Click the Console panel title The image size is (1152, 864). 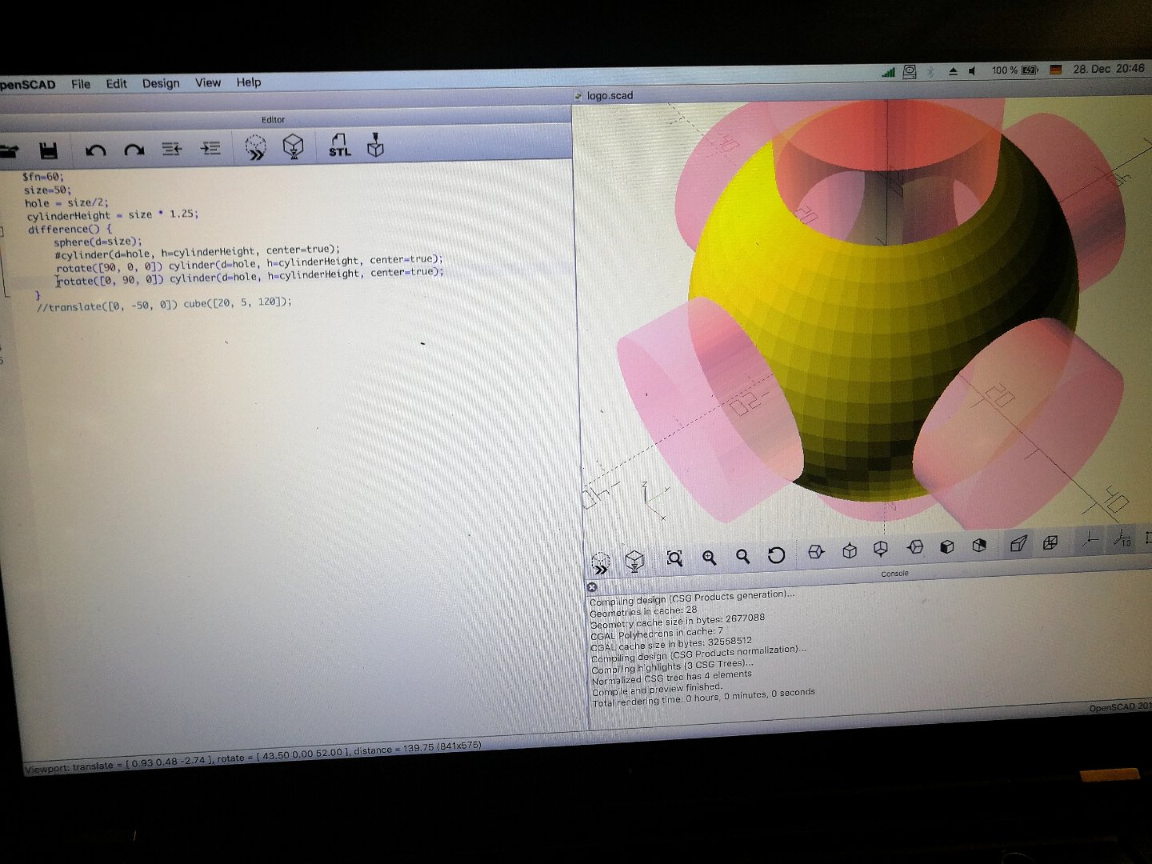tap(894, 574)
